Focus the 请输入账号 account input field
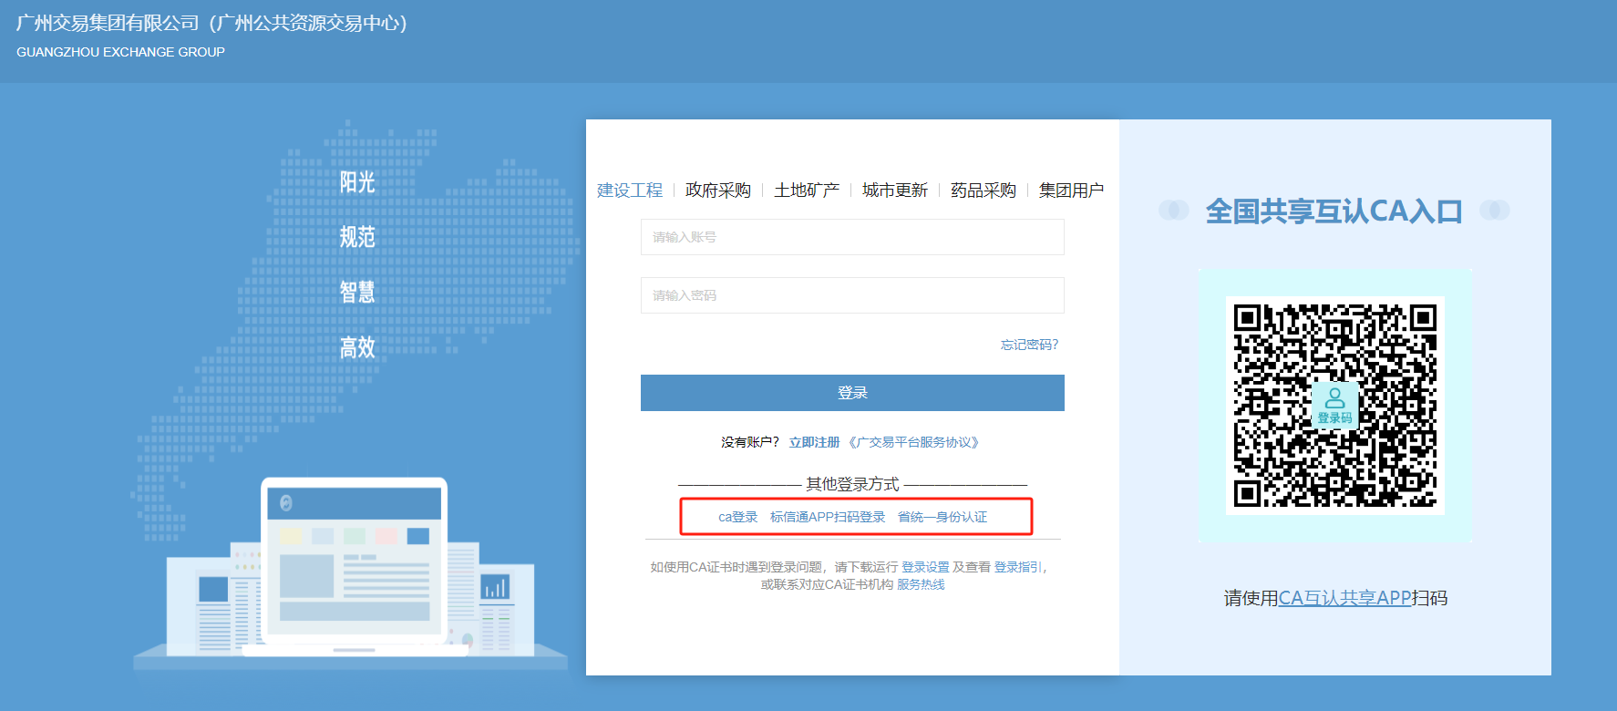Screen dimensions: 1617x711 [852, 237]
